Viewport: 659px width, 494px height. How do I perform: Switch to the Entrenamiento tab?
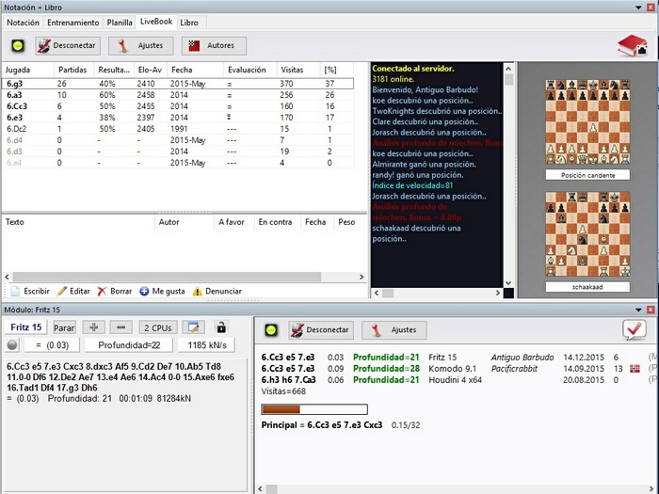73,23
